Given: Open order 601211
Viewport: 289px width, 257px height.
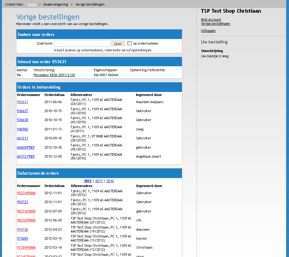Looking at the screenshot, I should point(22,138).
